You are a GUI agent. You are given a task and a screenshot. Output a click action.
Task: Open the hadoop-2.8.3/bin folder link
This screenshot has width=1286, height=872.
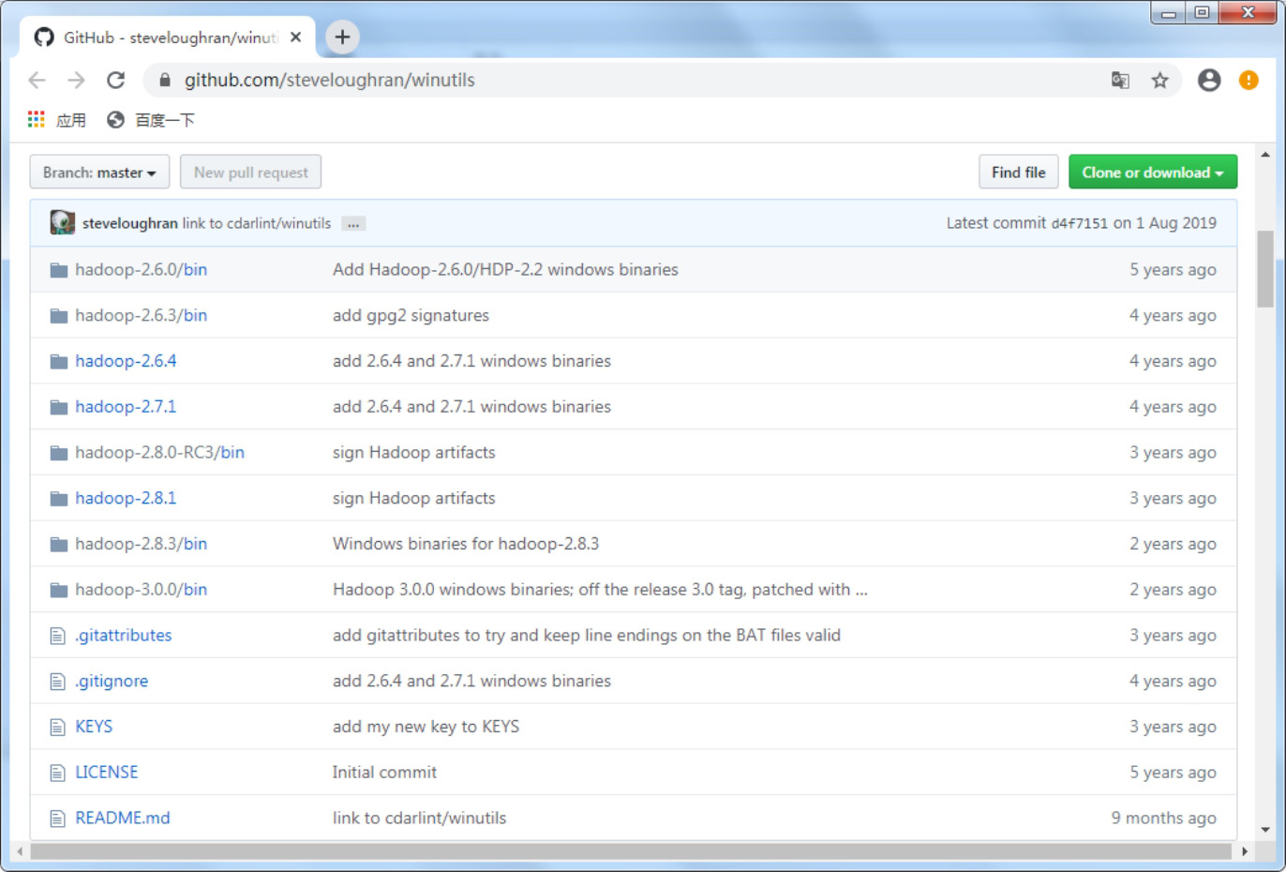click(142, 544)
